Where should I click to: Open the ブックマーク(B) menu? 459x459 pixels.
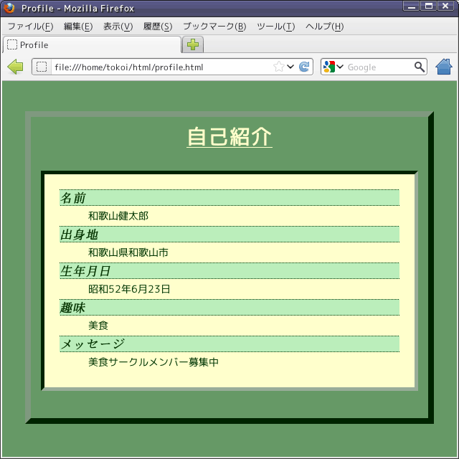coord(214,27)
